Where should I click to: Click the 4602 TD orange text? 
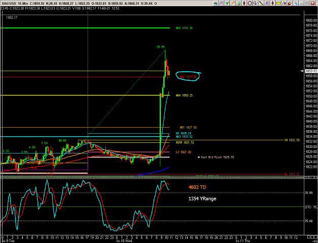pyautogui.click(x=197, y=187)
